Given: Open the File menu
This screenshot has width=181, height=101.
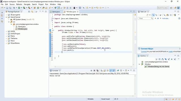Looking at the screenshot, I should (x=2, y=4).
